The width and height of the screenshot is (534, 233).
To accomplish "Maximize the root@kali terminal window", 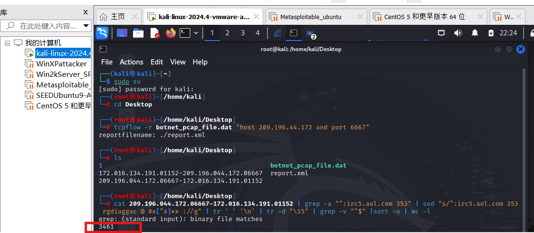I will pyautogui.click(x=509, y=50).
